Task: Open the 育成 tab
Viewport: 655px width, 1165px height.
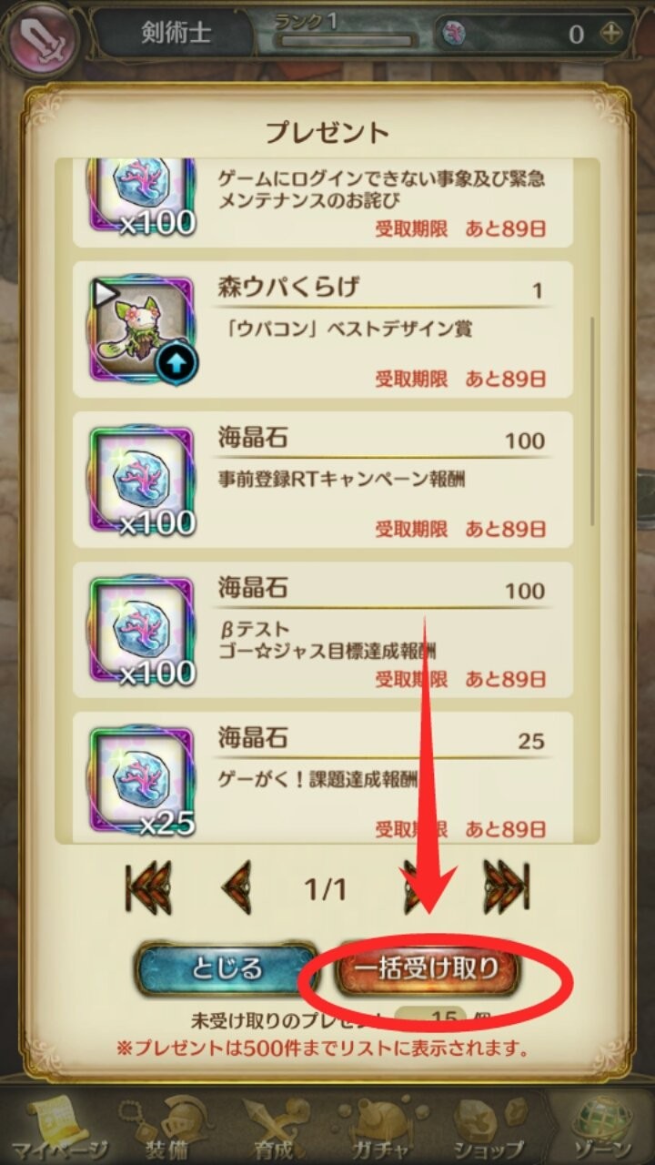Action: pyautogui.click(x=273, y=1127)
